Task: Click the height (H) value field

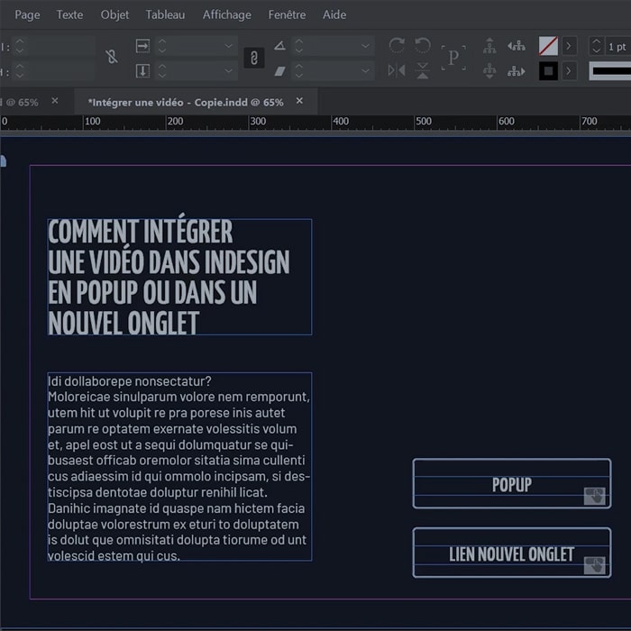Action: coord(59,71)
